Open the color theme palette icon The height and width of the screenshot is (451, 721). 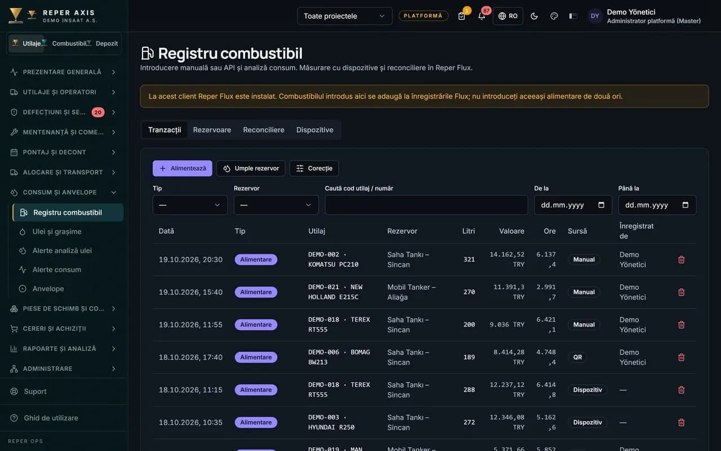(x=554, y=16)
